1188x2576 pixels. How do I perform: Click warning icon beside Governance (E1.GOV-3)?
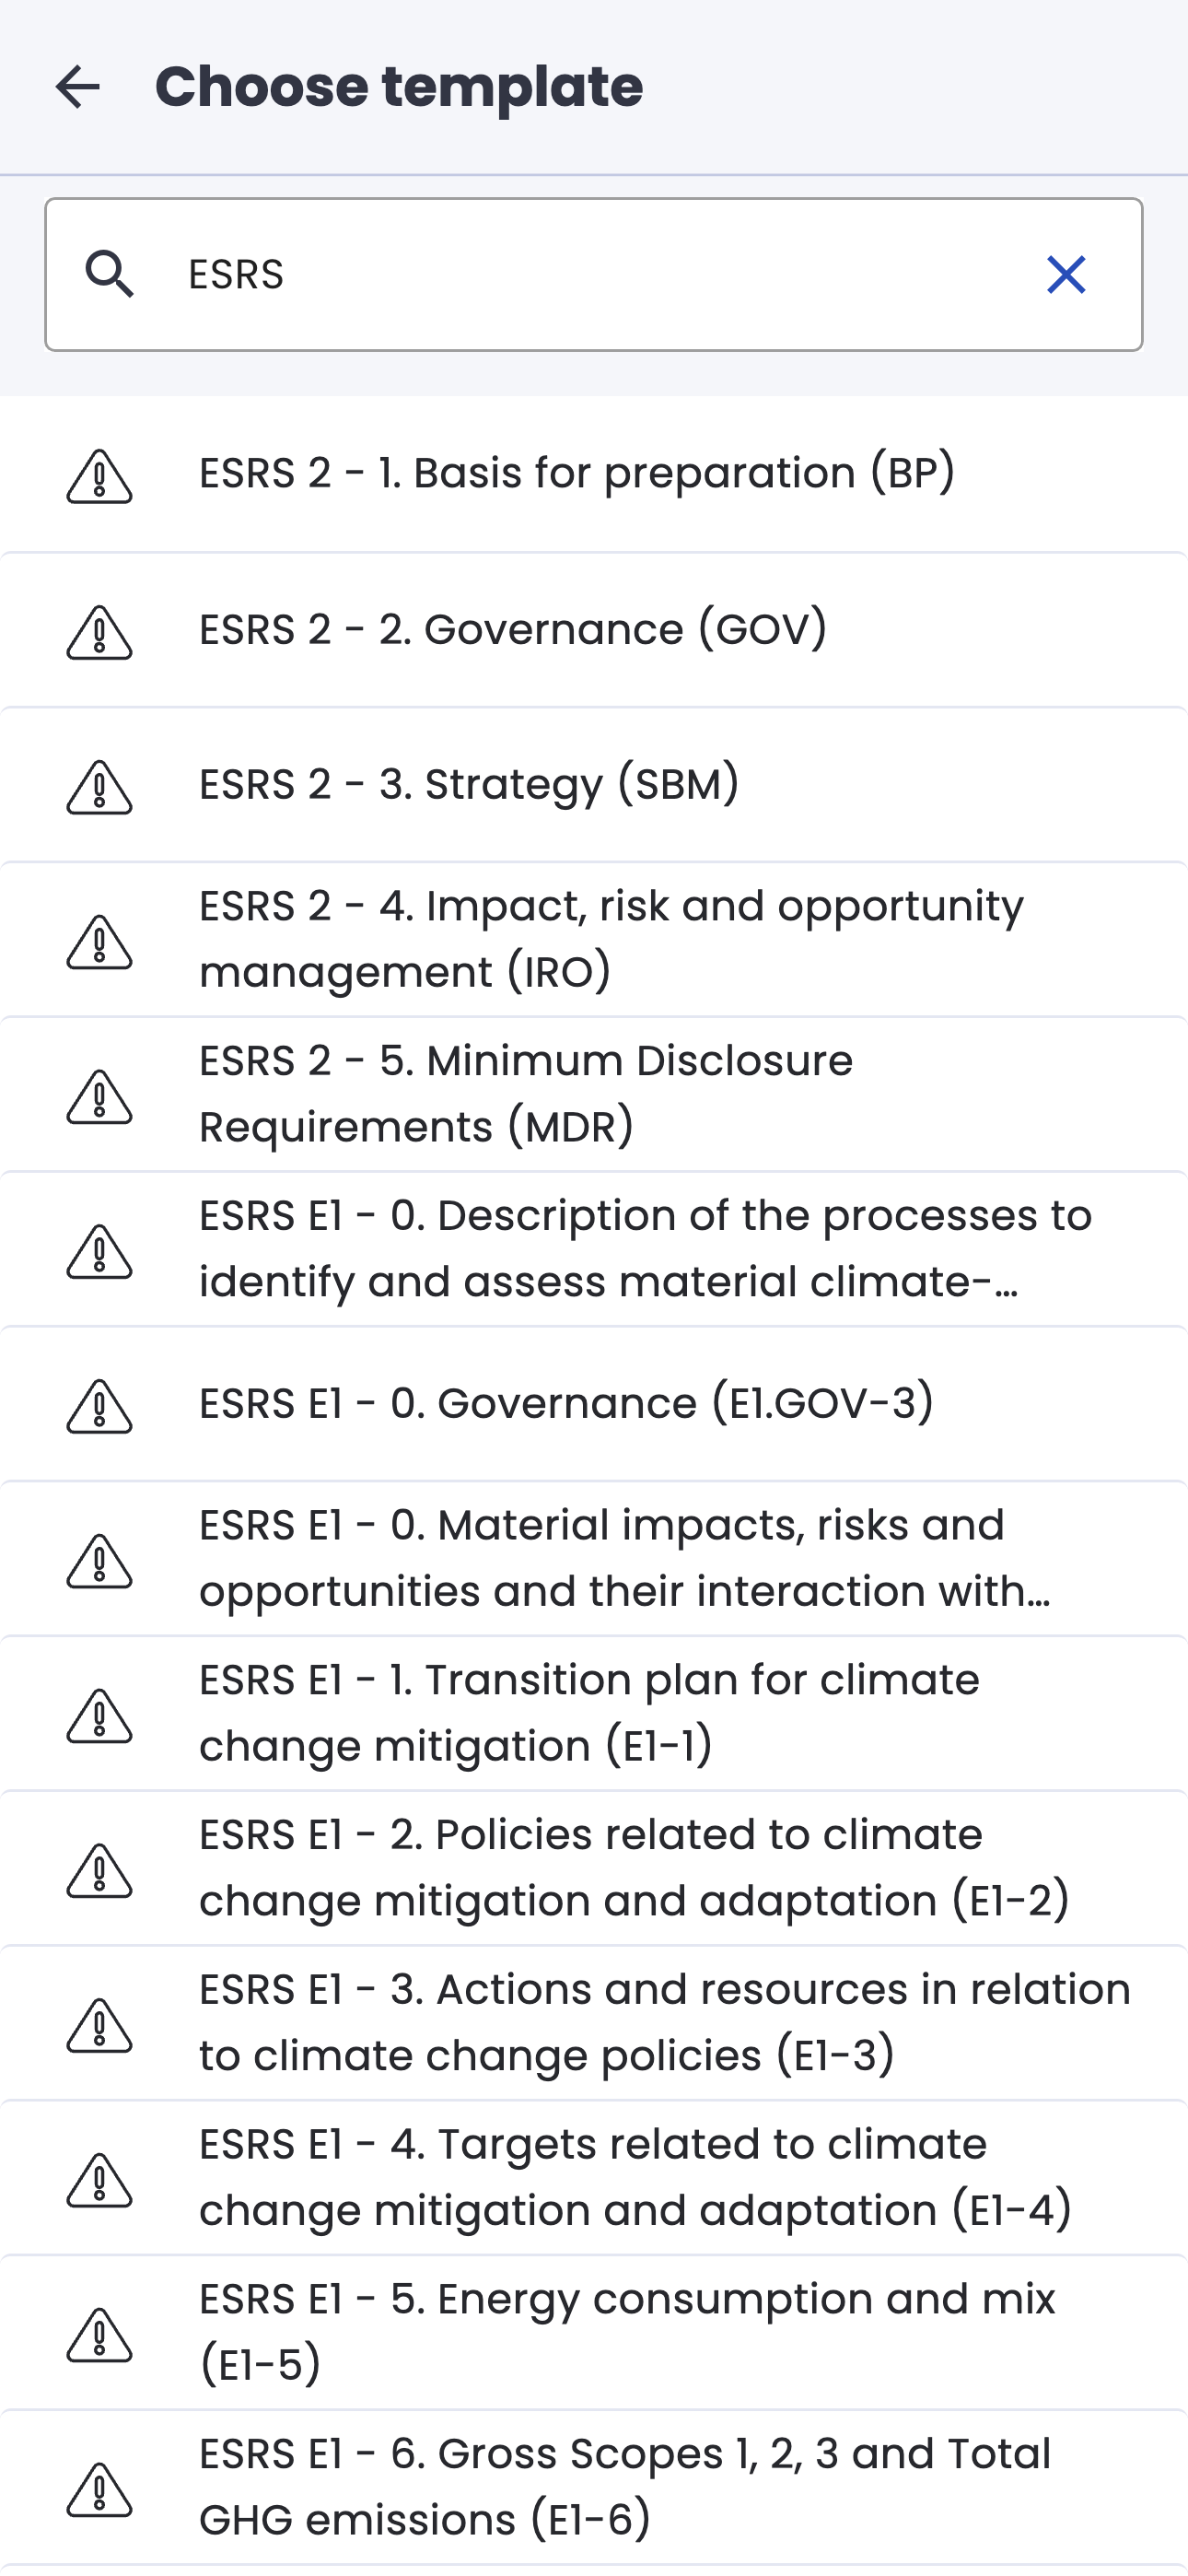99,1406
